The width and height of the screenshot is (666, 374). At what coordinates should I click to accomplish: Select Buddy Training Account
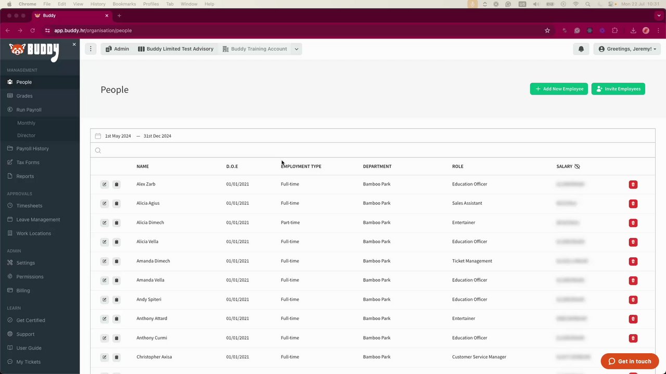[254, 49]
